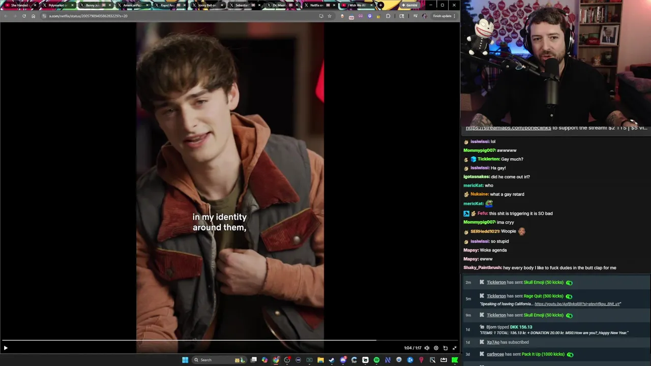
Task: Bookmark this page with star icon
Action: coord(330,16)
